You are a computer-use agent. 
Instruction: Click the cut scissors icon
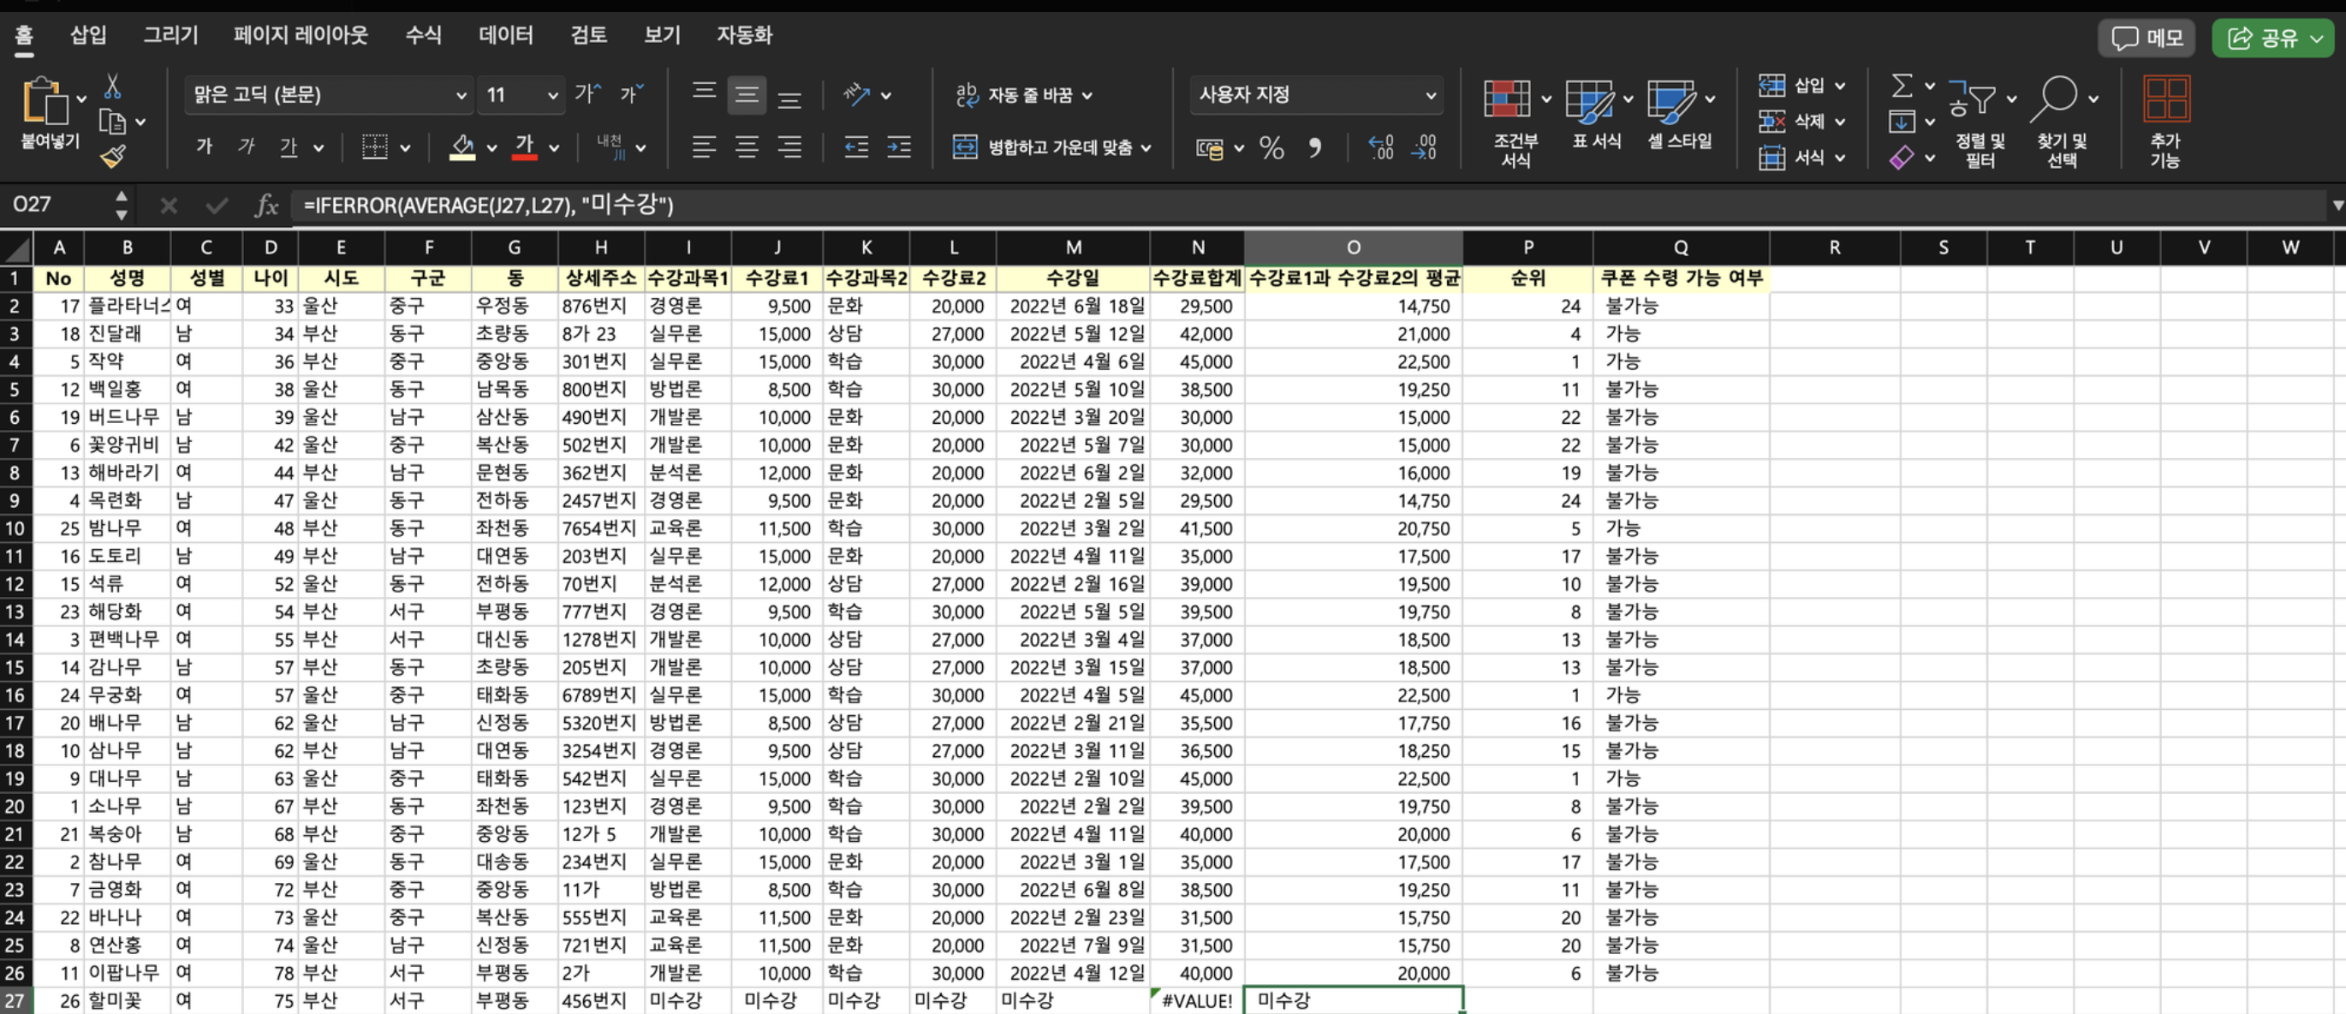click(x=112, y=86)
